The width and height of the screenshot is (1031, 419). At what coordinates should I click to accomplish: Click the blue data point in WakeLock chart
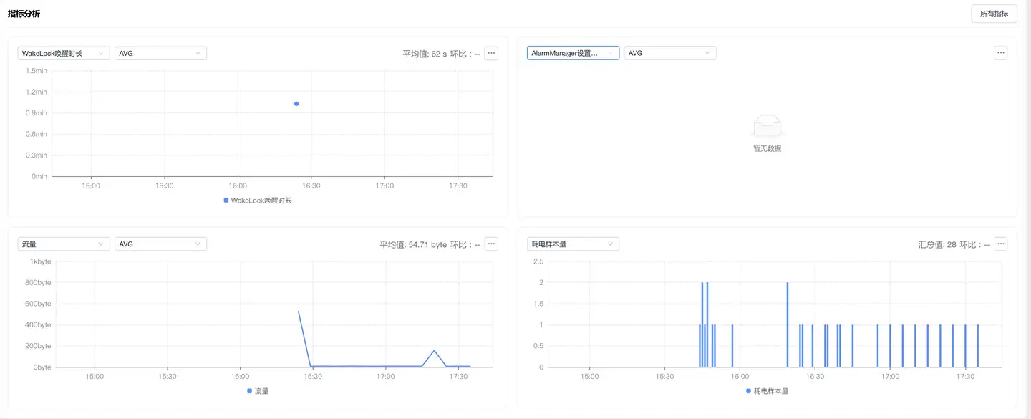(296, 104)
